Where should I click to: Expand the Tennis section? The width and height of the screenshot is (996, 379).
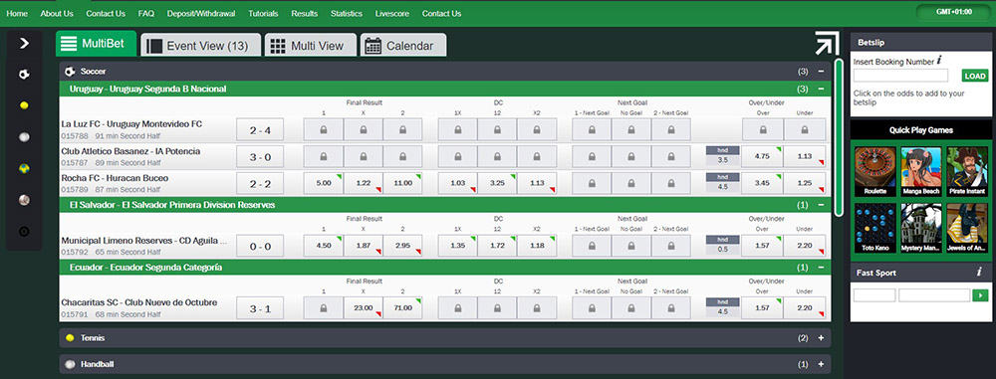(x=822, y=338)
